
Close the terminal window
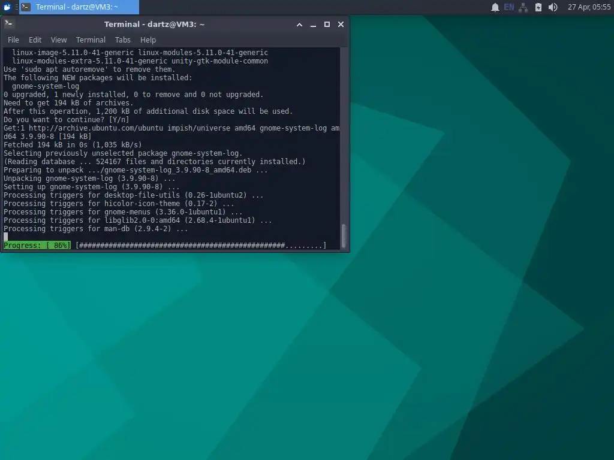coord(341,24)
